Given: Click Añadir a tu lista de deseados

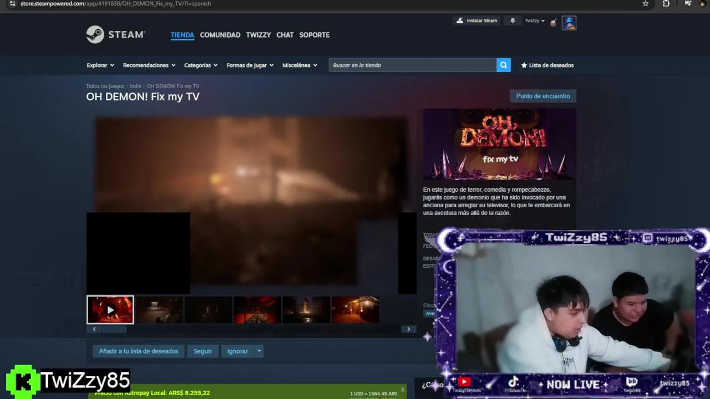Looking at the screenshot, I should (139, 351).
